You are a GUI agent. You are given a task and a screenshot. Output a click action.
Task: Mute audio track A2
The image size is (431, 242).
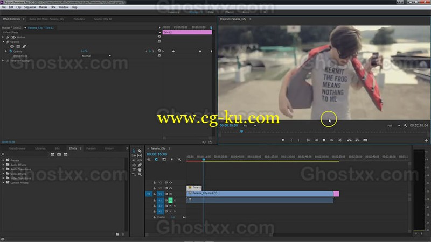click(170, 206)
